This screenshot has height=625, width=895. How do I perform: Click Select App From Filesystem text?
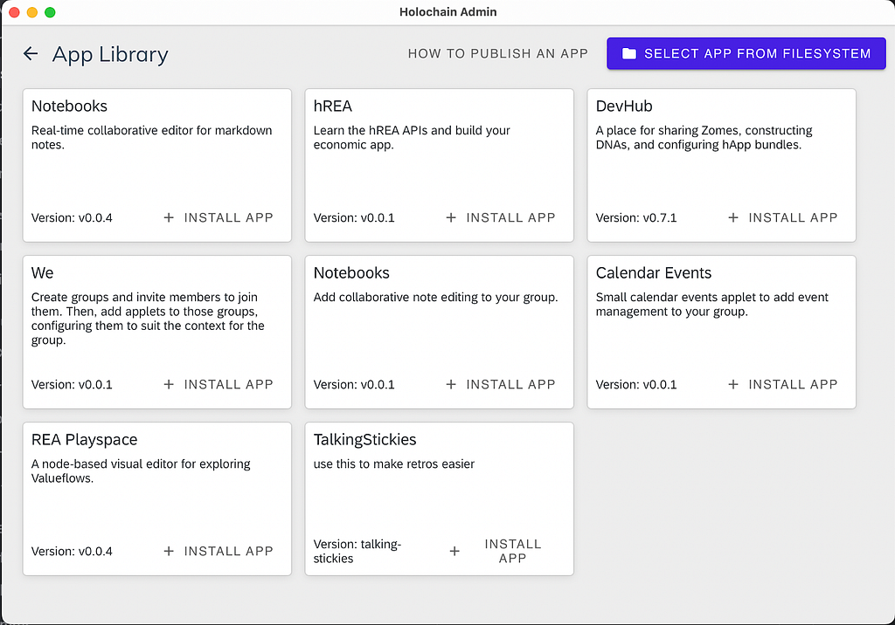coord(758,53)
